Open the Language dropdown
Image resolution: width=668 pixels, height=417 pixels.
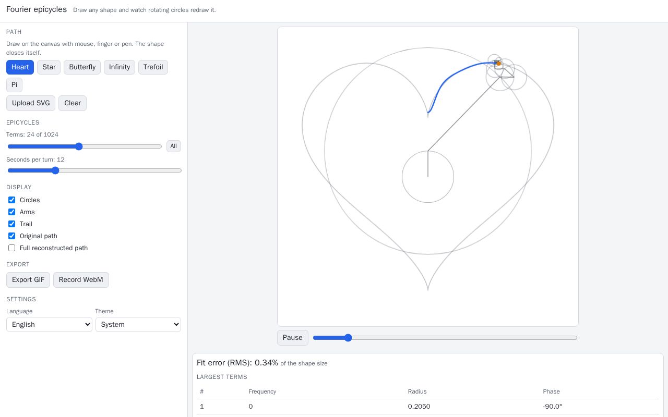[x=49, y=324]
